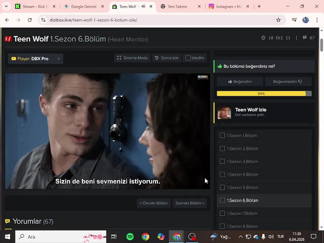The height and width of the screenshot is (243, 324).
Task: Switch to the Instagram tab
Action: [229, 7]
